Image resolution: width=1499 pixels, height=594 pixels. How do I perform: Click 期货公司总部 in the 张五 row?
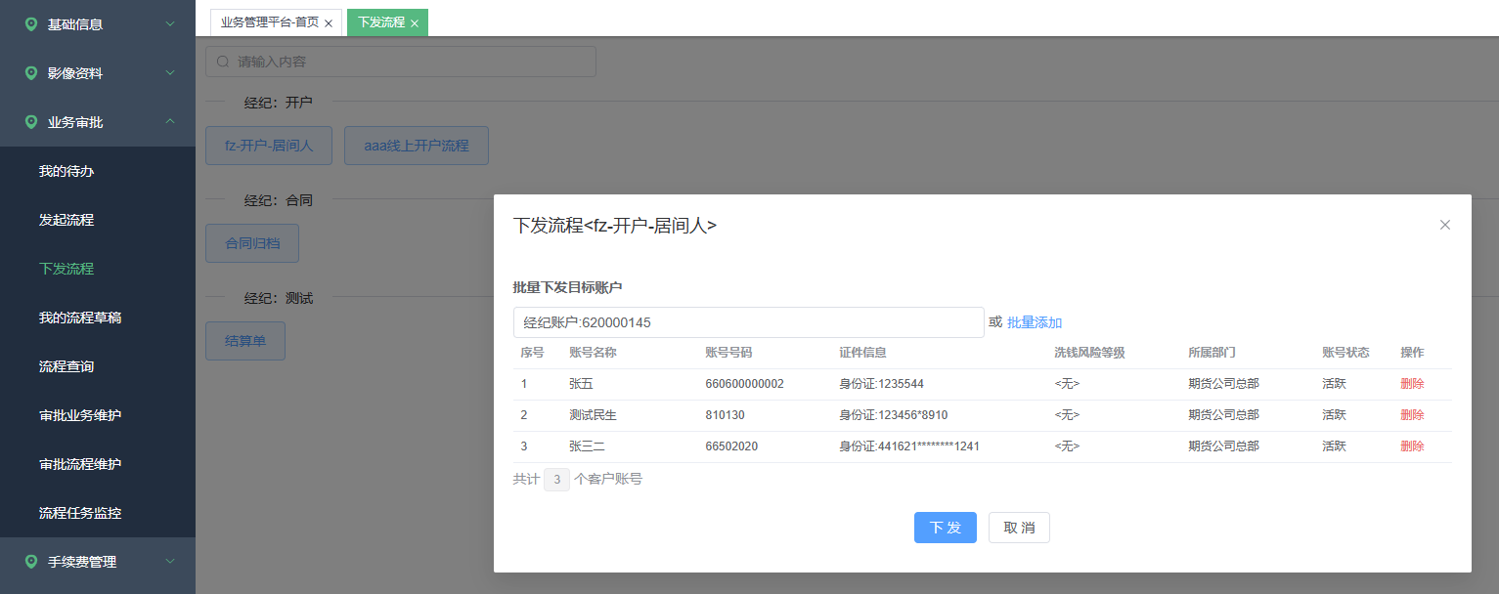1223,384
